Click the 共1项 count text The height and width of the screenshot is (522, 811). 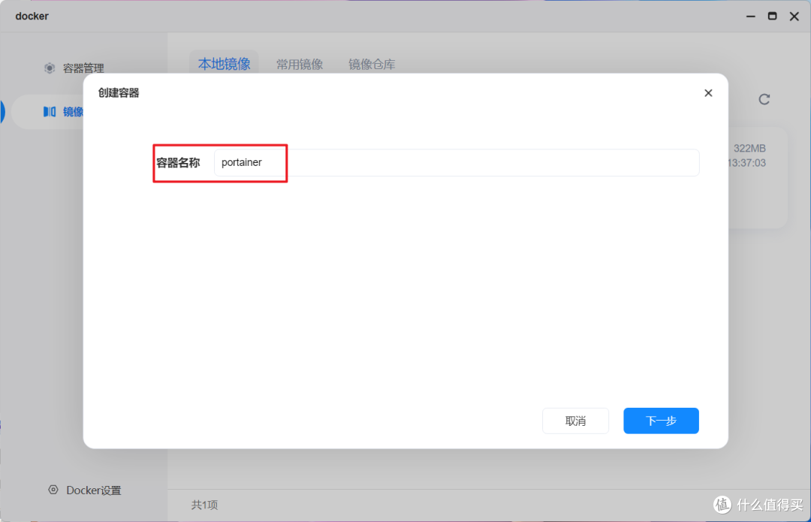204,505
